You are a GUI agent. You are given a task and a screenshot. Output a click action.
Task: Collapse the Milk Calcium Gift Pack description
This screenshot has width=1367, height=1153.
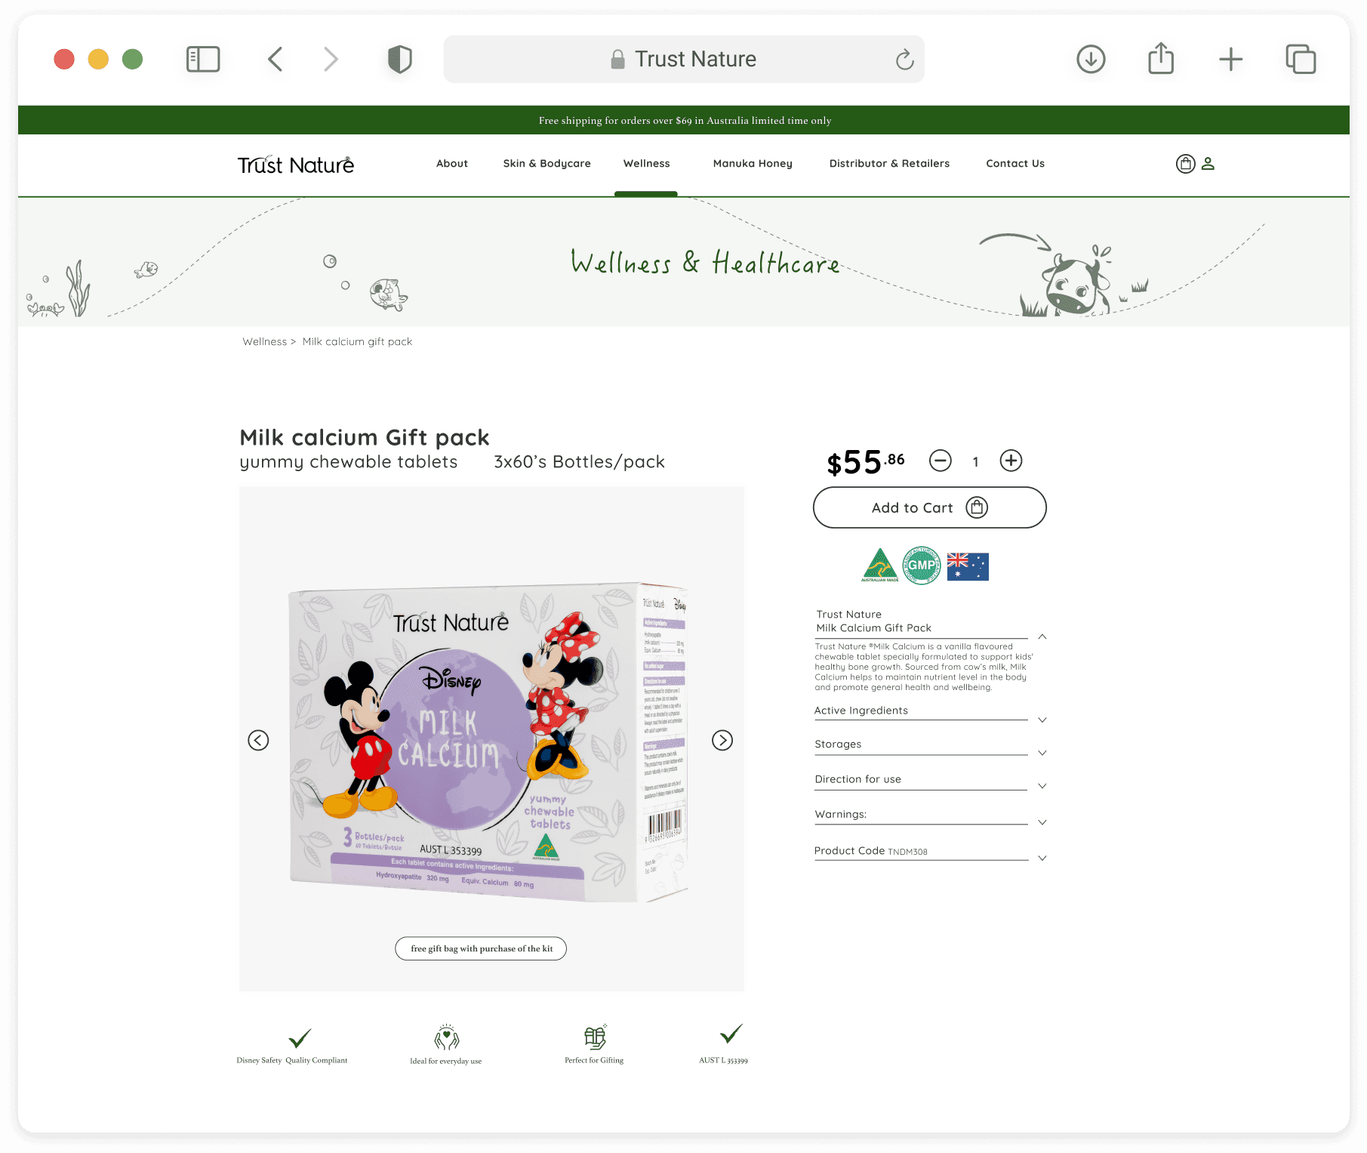tap(1042, 637)
